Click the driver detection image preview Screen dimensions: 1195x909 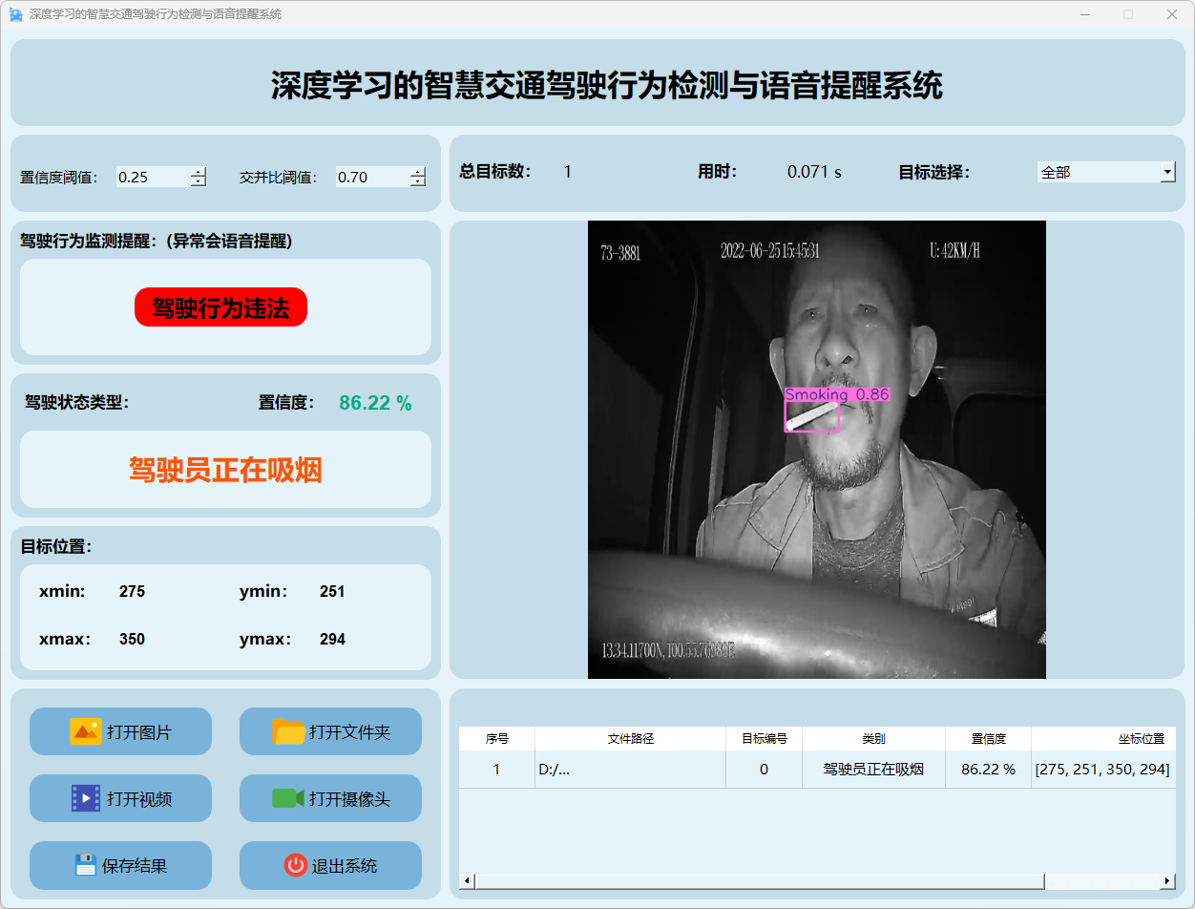pyautogui.click(x=816, y=449)
